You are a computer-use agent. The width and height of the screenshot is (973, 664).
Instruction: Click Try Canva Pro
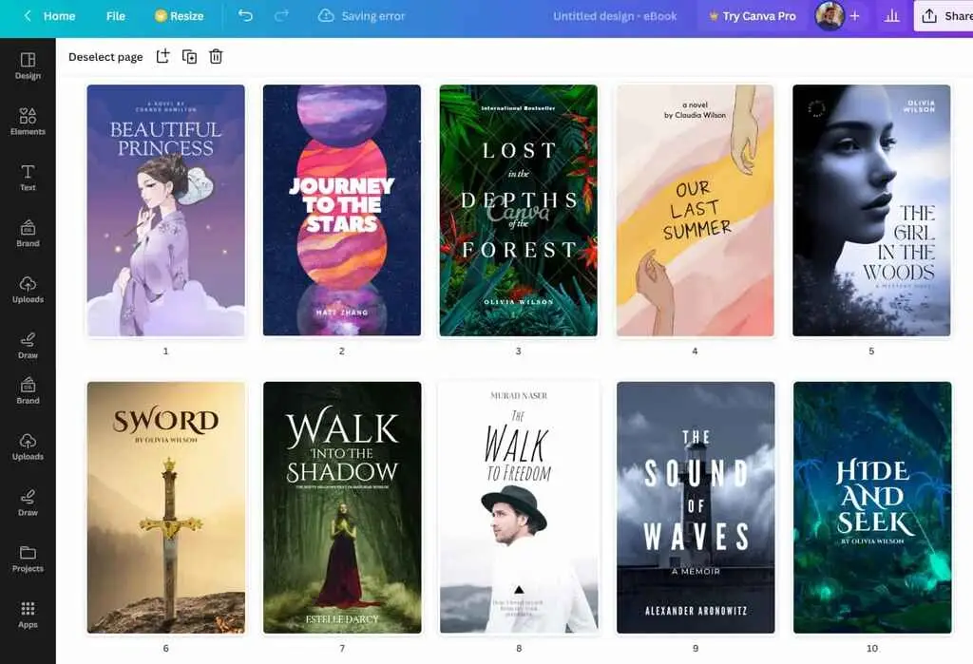(x=752, y=16)
